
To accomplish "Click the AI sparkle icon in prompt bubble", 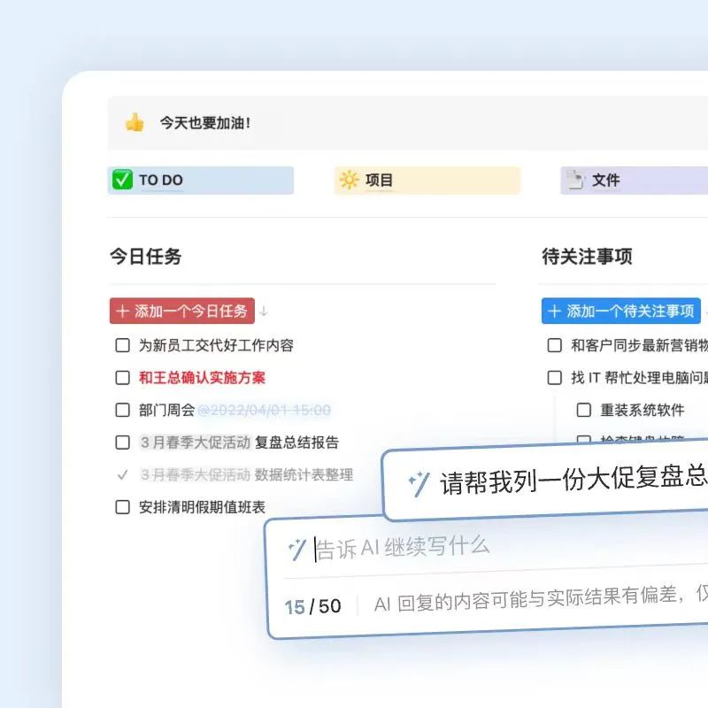I will (419, 483).
